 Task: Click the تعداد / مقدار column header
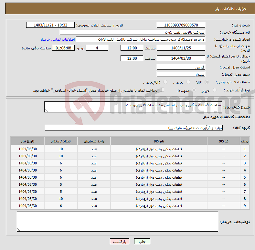tap(61, 141)
